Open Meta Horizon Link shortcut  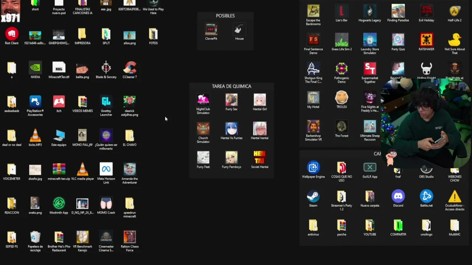106,170
